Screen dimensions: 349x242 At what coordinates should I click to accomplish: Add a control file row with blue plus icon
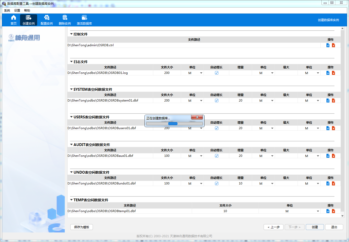pyautogui.click(x=328, y=45)
